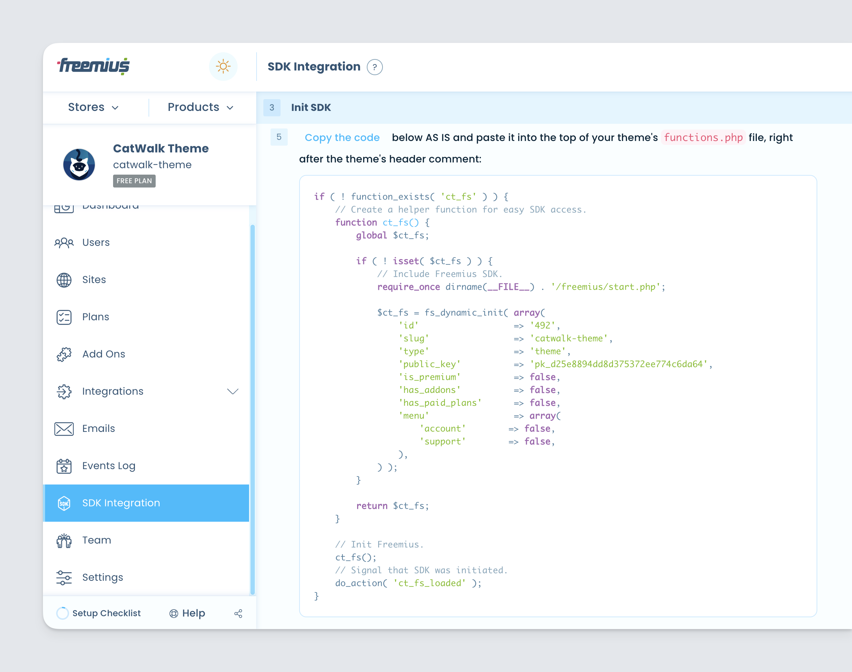Select the SDK Integration sidebar item
852x672 pixels.
[x=146, y=503]
